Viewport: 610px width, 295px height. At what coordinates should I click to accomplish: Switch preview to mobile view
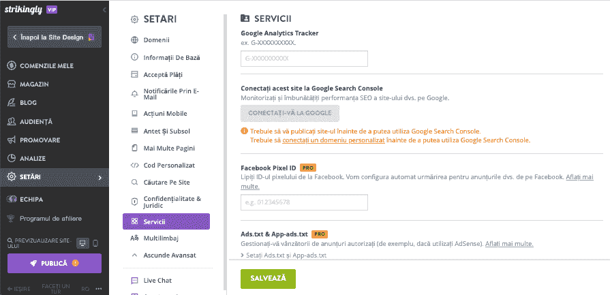[95, 243]
